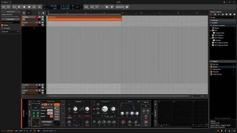Toggle the Per-voice checkbox
Image resolution: width=237 pixels, height=133 pixels.
point(2,28)
